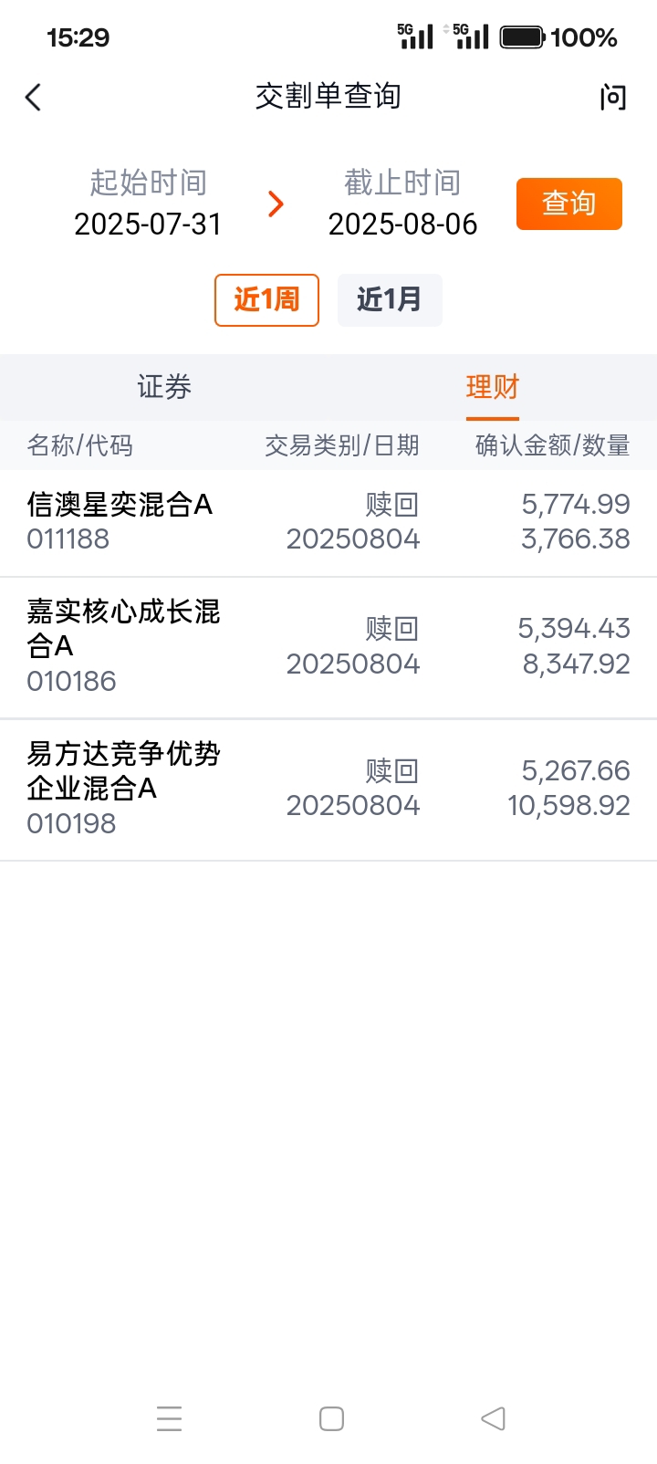The width and height of the screenshot is (657, 1464).
Task: Tap the 确认金额/数量 column header
Action: [x=553, y=445]
